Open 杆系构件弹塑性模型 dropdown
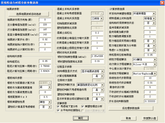165x123 pixels. click(144, 14)
